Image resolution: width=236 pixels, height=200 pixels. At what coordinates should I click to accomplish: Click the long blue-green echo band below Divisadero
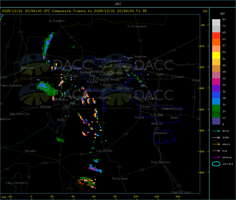coord(47,45)
